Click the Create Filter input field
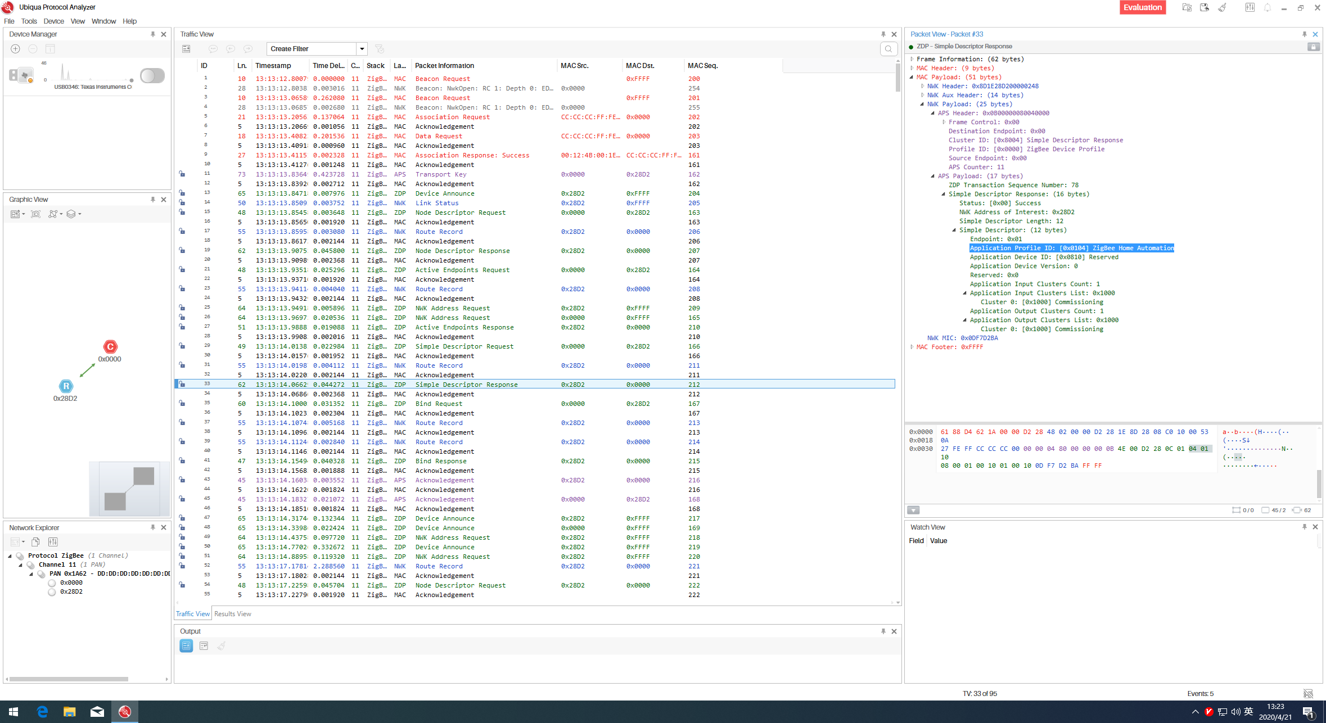The image size is (1326, 723). 312,49
